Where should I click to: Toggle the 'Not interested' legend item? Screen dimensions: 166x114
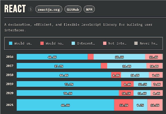[x=115, y=43]
